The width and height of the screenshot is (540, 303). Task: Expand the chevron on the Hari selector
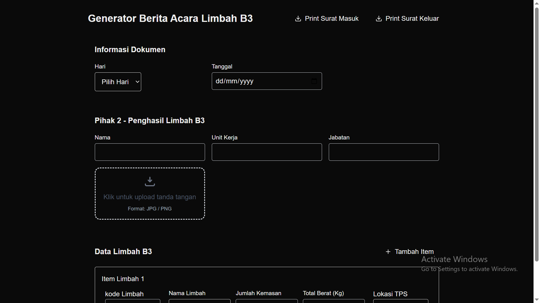tap(137, 82)
